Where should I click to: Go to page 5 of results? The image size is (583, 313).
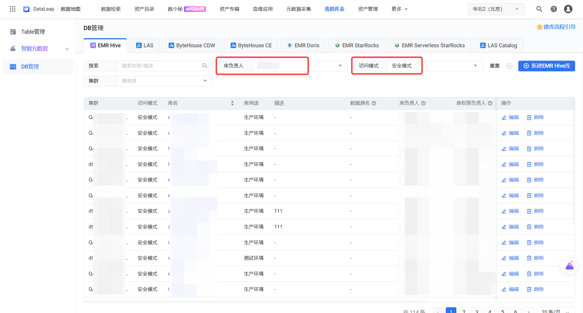point(503,311)
